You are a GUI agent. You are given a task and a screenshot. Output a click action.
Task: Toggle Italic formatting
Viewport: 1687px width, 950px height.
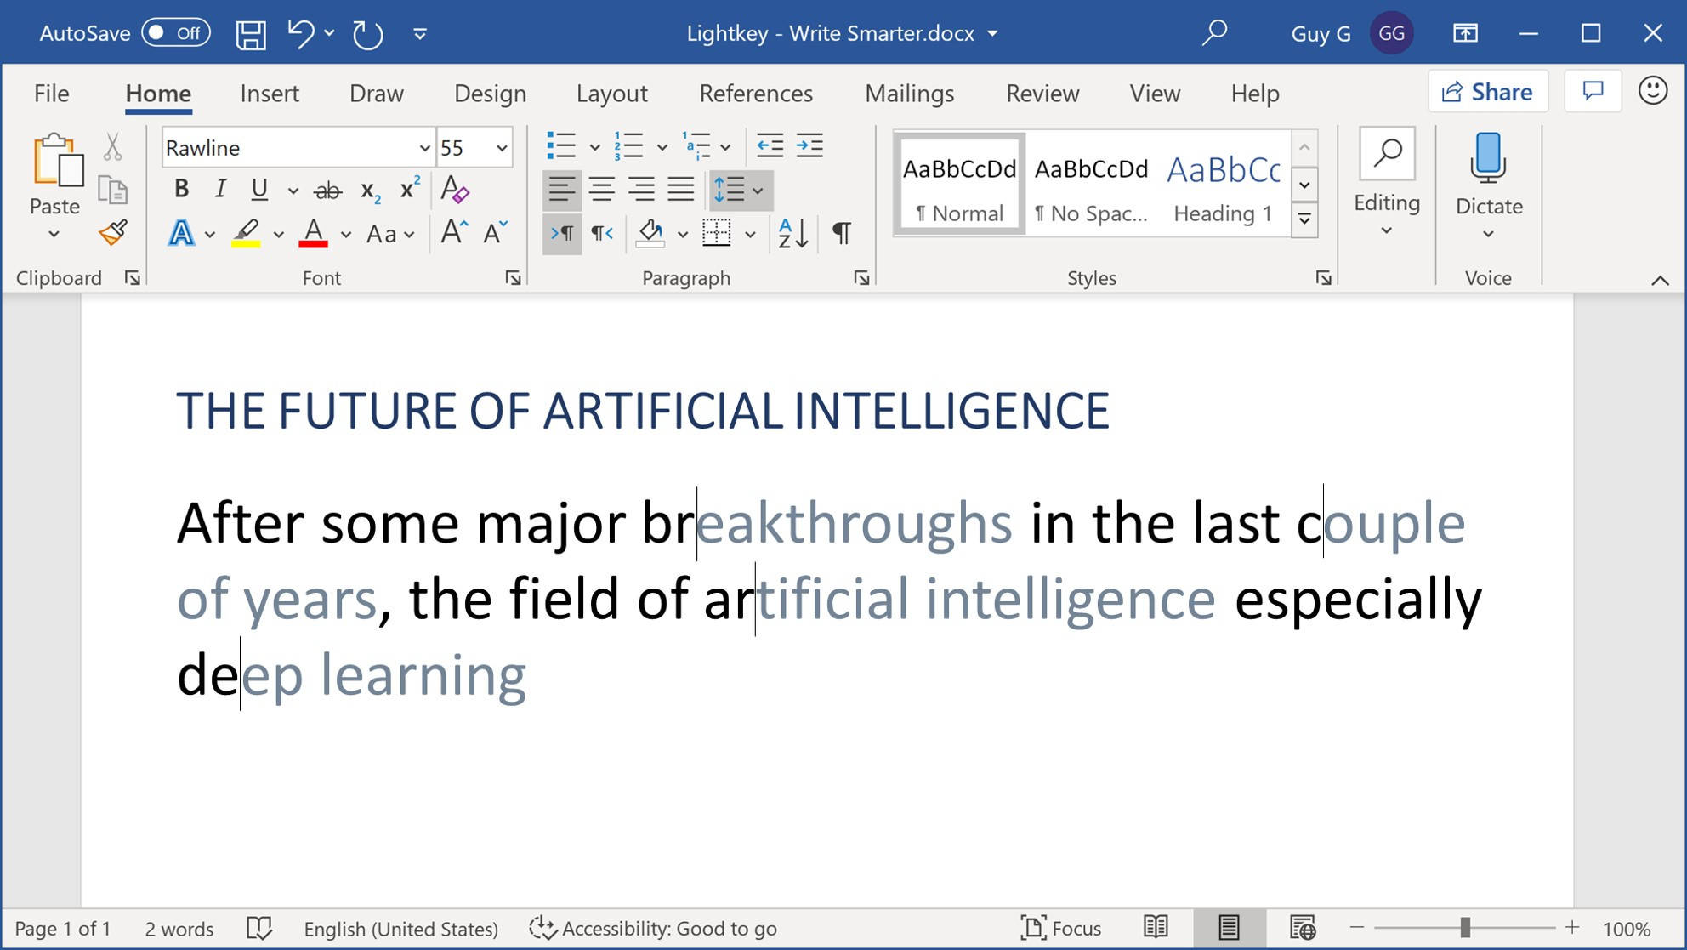pos(220,189)
